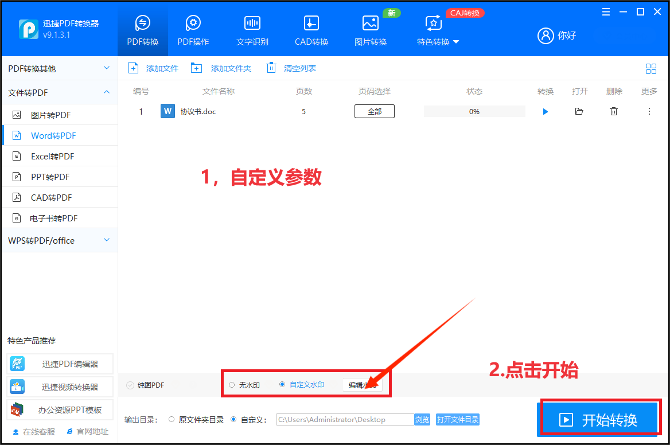Select the 自定义水印 radio button
The width and height of the screenshot is (670, 445).
pos(282,384)
